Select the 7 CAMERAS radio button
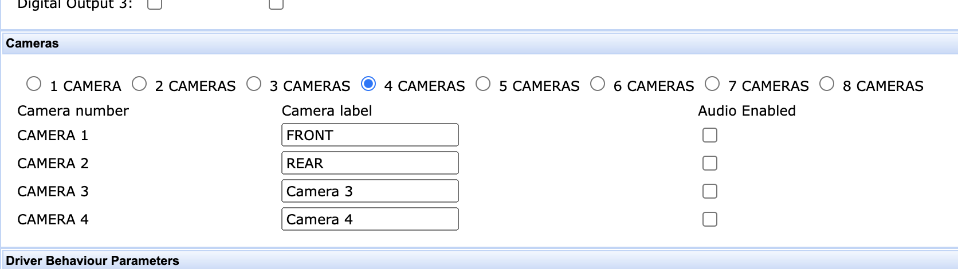958x269 pixels. pos(712,84)
